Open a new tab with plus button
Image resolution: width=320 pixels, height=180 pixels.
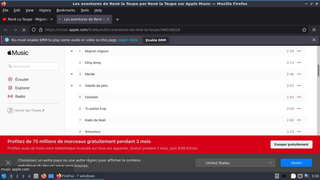click(x=117, y=19)
